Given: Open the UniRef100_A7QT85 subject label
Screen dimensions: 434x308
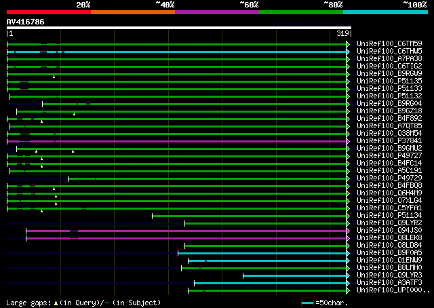Looking at the screenshot, I should (x=389, y=126).
